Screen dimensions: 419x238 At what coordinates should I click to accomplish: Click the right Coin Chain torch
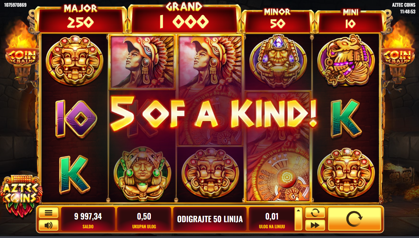(398, 55)
